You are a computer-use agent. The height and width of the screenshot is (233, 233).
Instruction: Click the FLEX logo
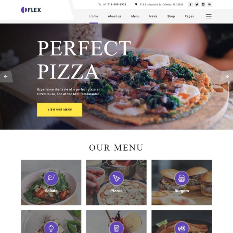(31, 10)
